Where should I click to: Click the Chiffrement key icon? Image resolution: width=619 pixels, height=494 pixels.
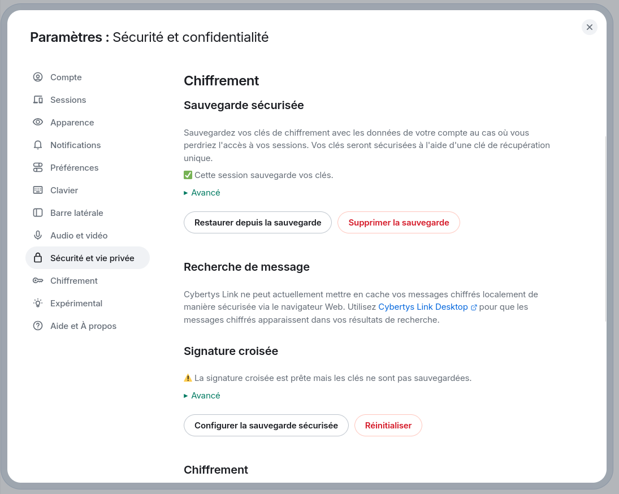point(37,280)
